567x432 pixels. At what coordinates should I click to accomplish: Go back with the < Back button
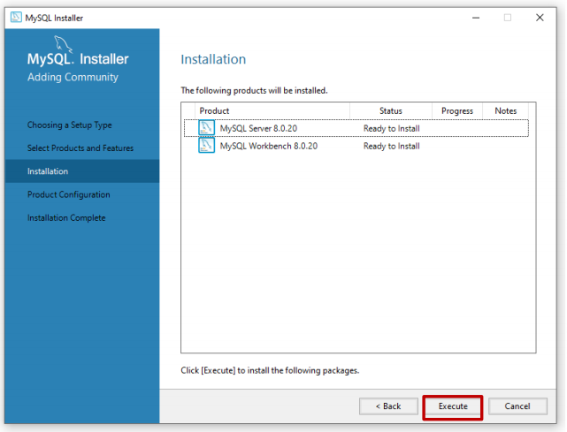tap(388, 406)
